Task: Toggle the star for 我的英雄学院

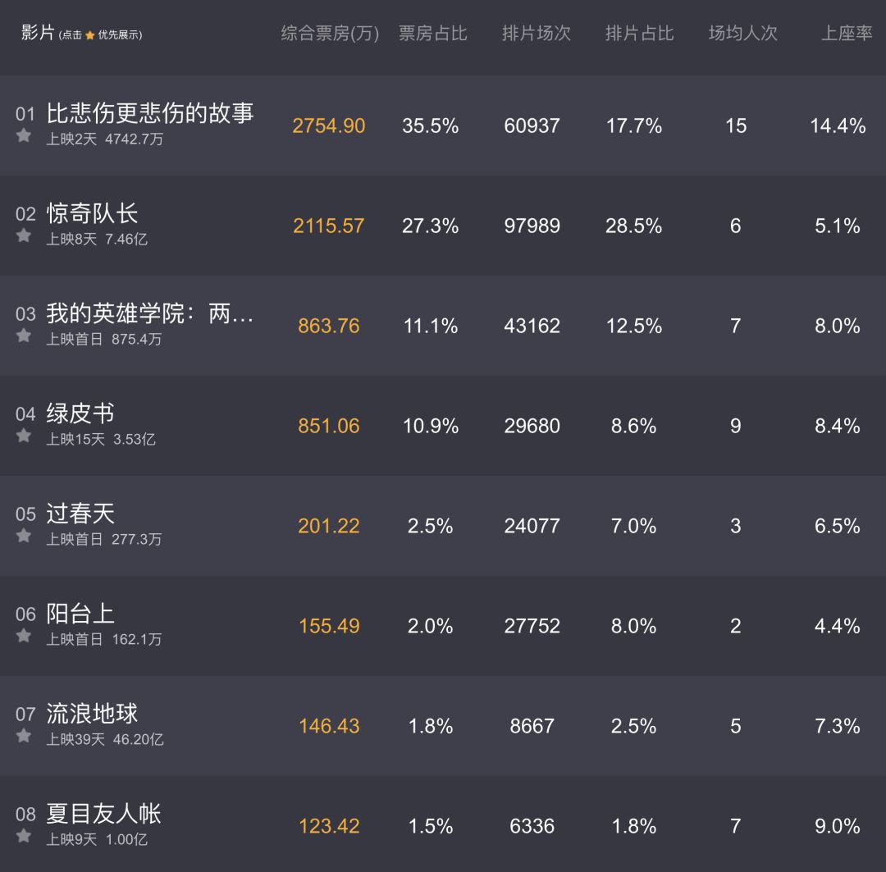Action: [x=24, y=336]
